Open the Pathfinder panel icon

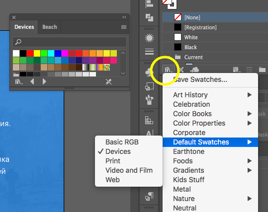[x=149, y=17]
